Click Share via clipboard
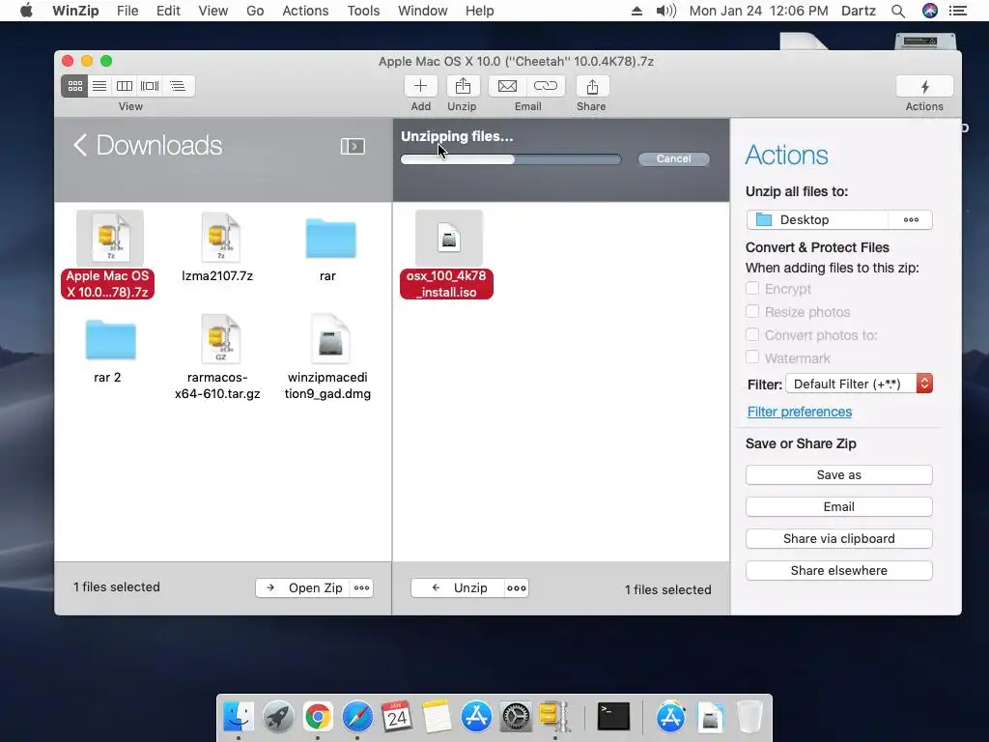 coord(839,539)
